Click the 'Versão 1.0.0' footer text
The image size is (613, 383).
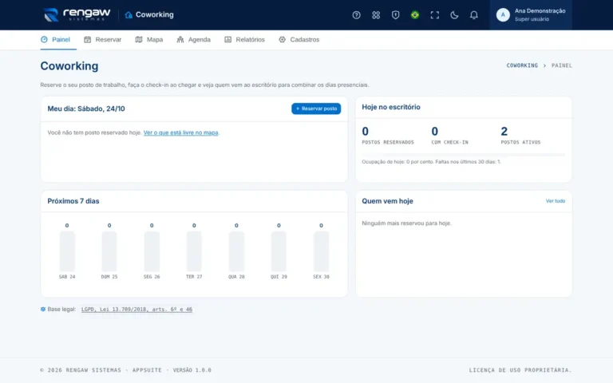coord(192,370)
